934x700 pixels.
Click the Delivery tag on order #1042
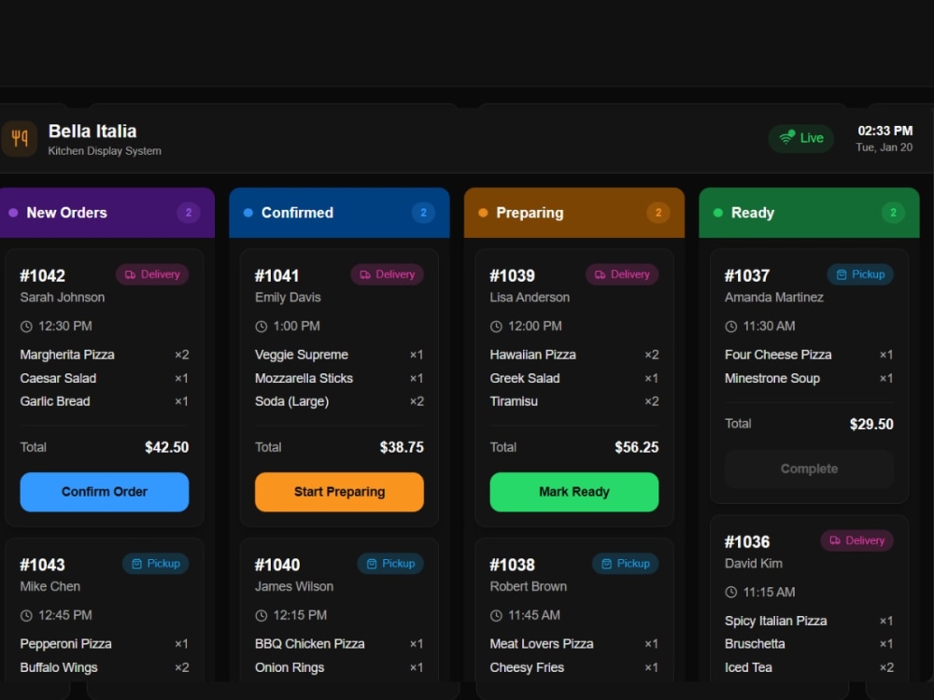click(152, 274)
